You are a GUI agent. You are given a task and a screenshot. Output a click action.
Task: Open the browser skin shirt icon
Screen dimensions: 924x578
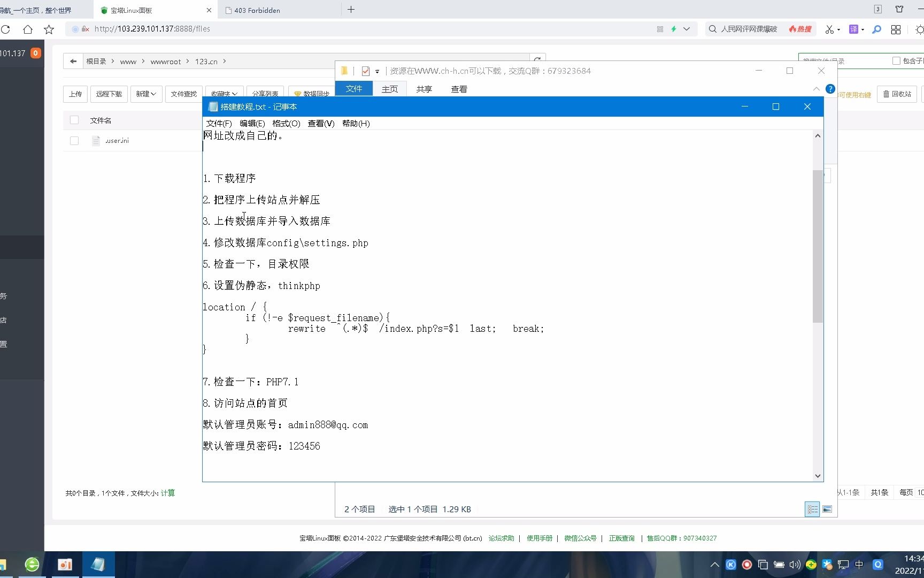(899, 9)
